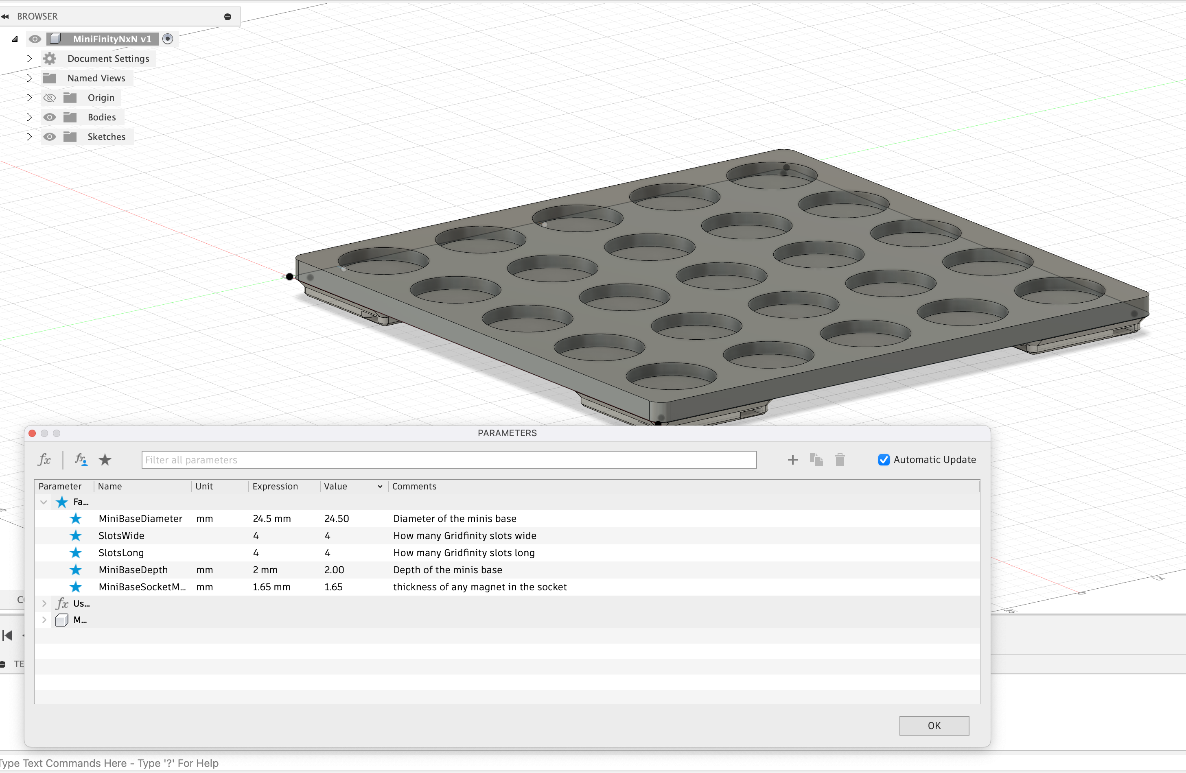This screenshot has width=1186, height=773.
Task: Click favorite star for MiniBaseSocketM row
Action: [x=76, y=587]
